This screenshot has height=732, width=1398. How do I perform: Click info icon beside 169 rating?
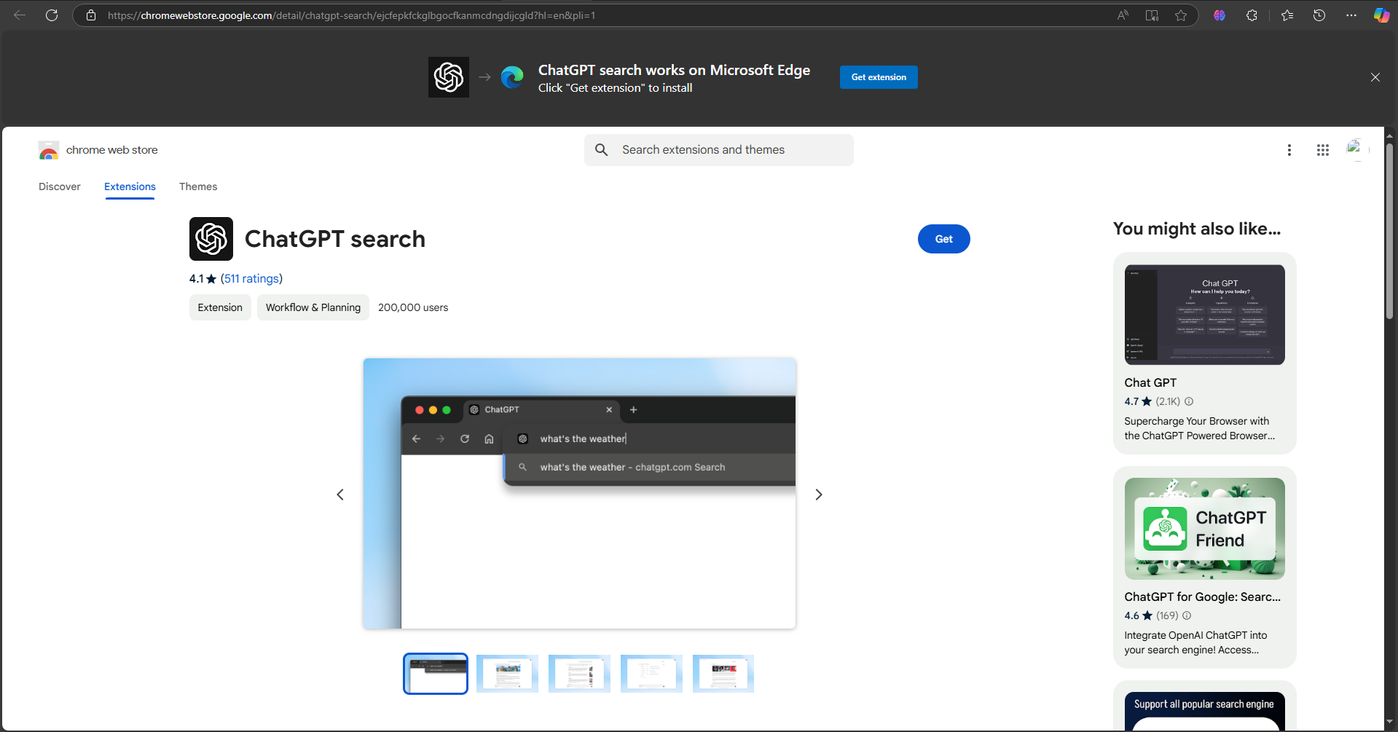(x=1187, y=615)
